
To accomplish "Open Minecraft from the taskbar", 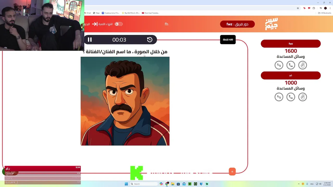I will click(x=190, y=184).
